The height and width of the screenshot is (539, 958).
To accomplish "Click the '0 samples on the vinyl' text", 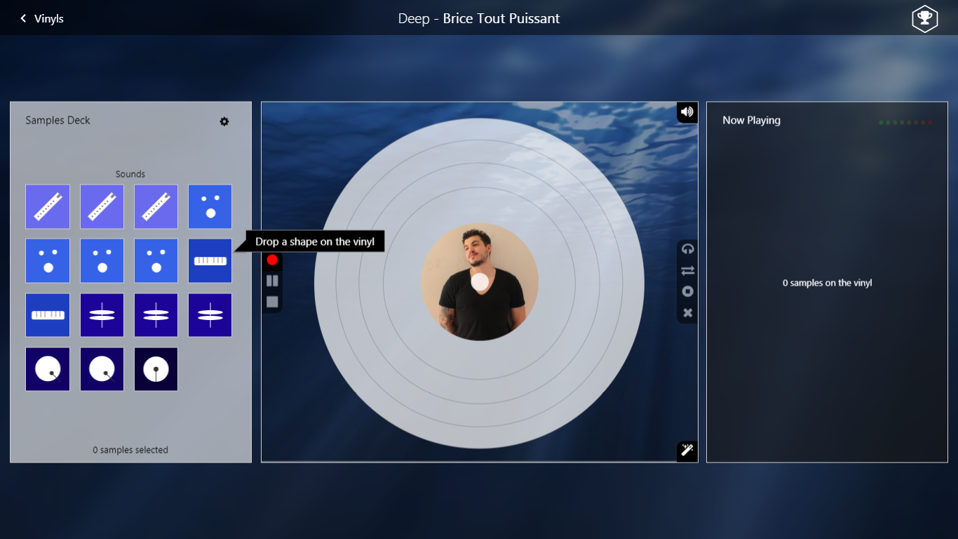I will point(828,283).
